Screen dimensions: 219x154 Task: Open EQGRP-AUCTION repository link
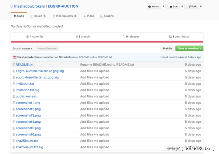point(63,6)
